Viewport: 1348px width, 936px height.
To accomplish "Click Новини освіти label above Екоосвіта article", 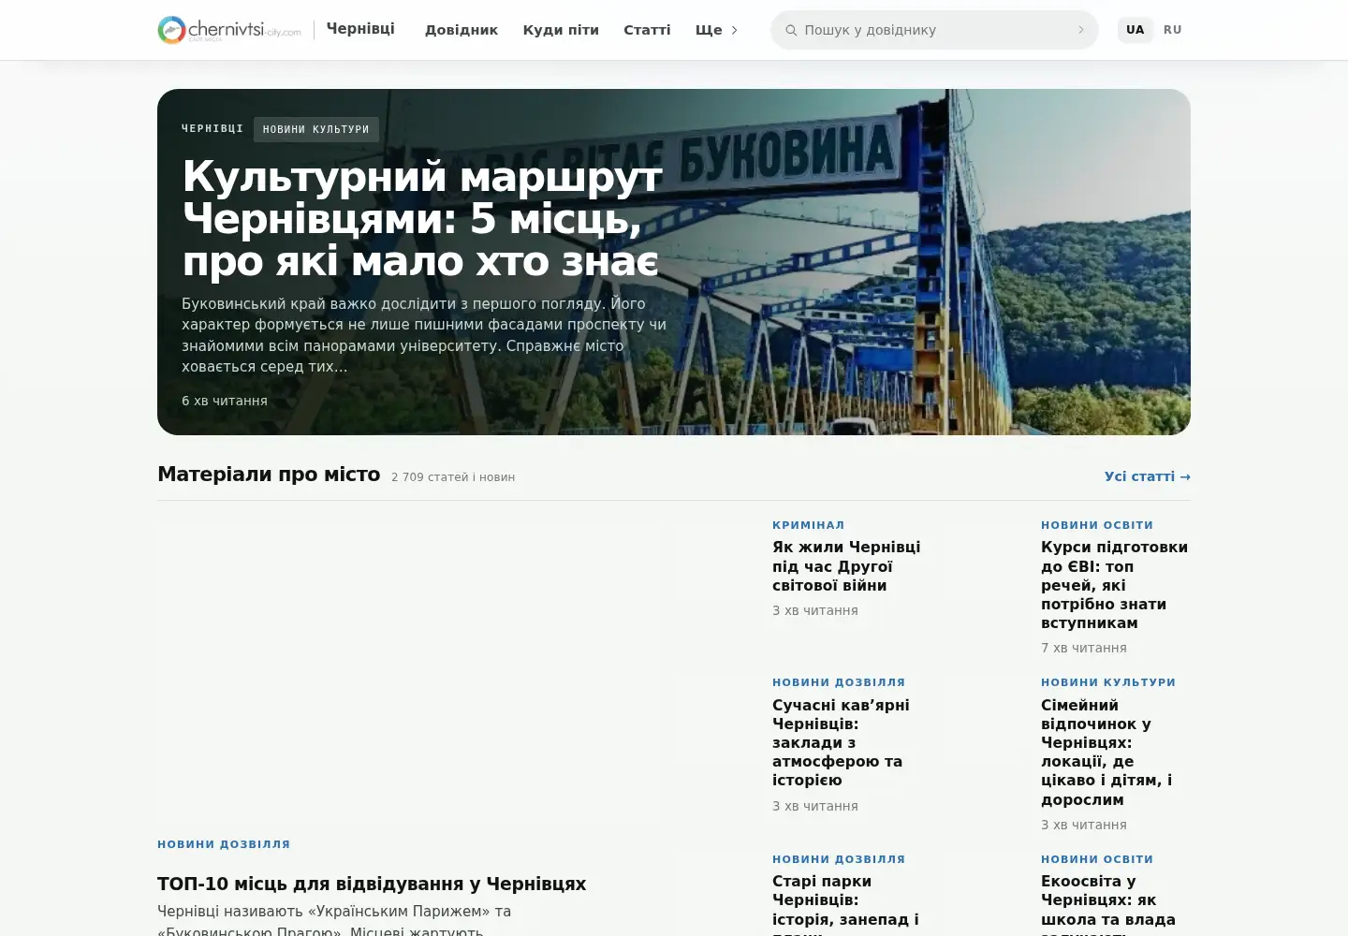I will (x=1097, y=859).
